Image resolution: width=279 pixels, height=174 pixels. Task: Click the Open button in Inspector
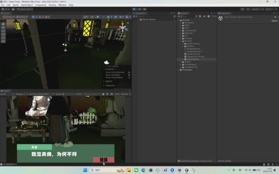point(274,21)
